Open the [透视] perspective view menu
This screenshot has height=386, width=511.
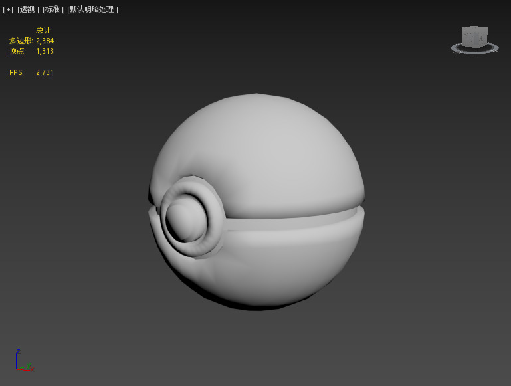28,10
